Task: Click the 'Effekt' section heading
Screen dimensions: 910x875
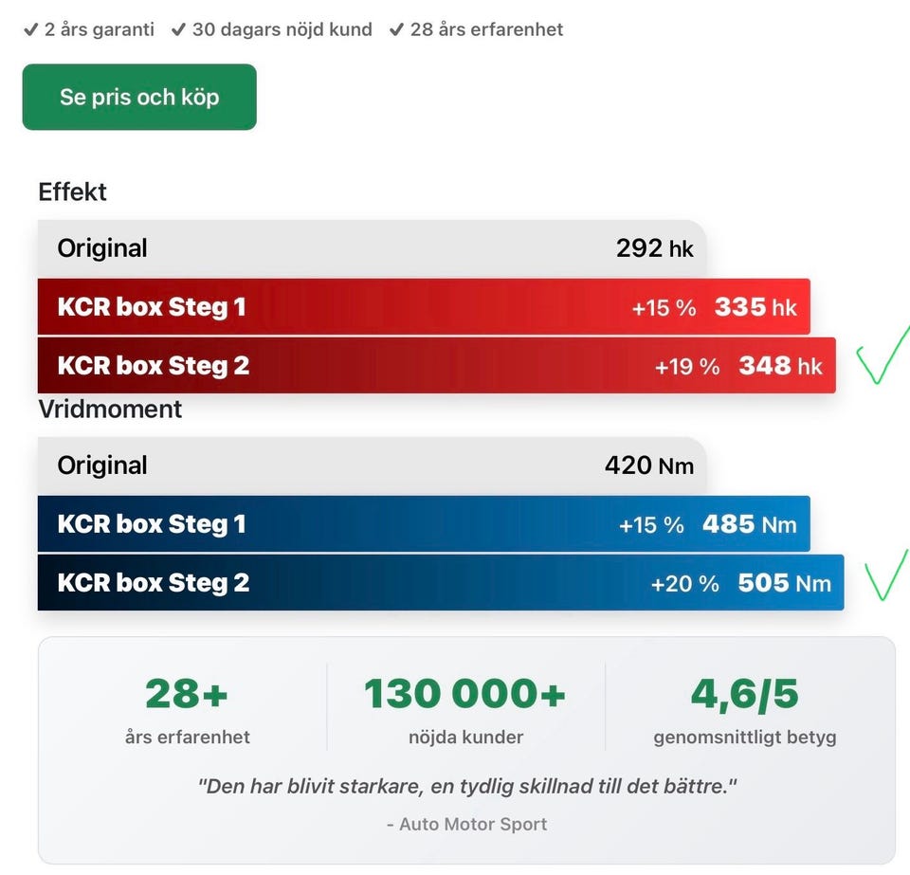Action: pyautogui.click(x=72, y=192)
